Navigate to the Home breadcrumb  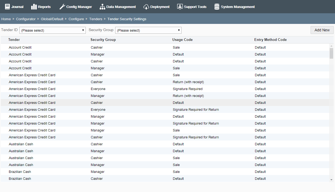coord(6,19)
